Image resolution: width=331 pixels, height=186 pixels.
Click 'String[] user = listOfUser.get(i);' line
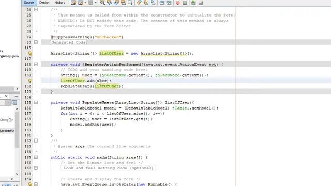click(x=111, y=119)
